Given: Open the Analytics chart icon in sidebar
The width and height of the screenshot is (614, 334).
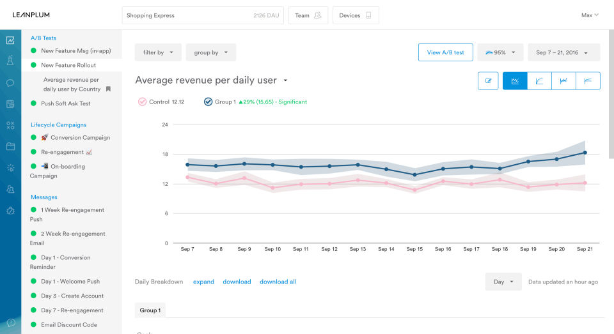Looking at the screenshot, I should pos(10,40).
